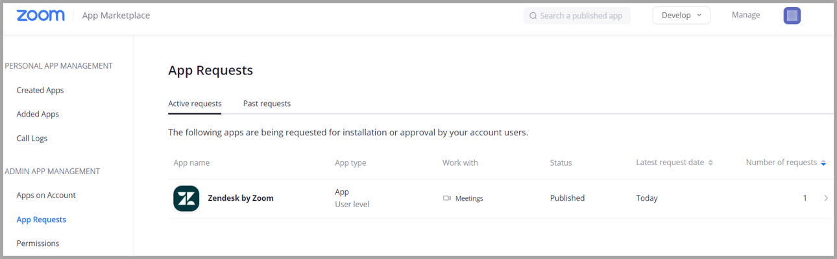Click the search magnifier icon
Screen dimensions: 837x259
coord(533,16)
